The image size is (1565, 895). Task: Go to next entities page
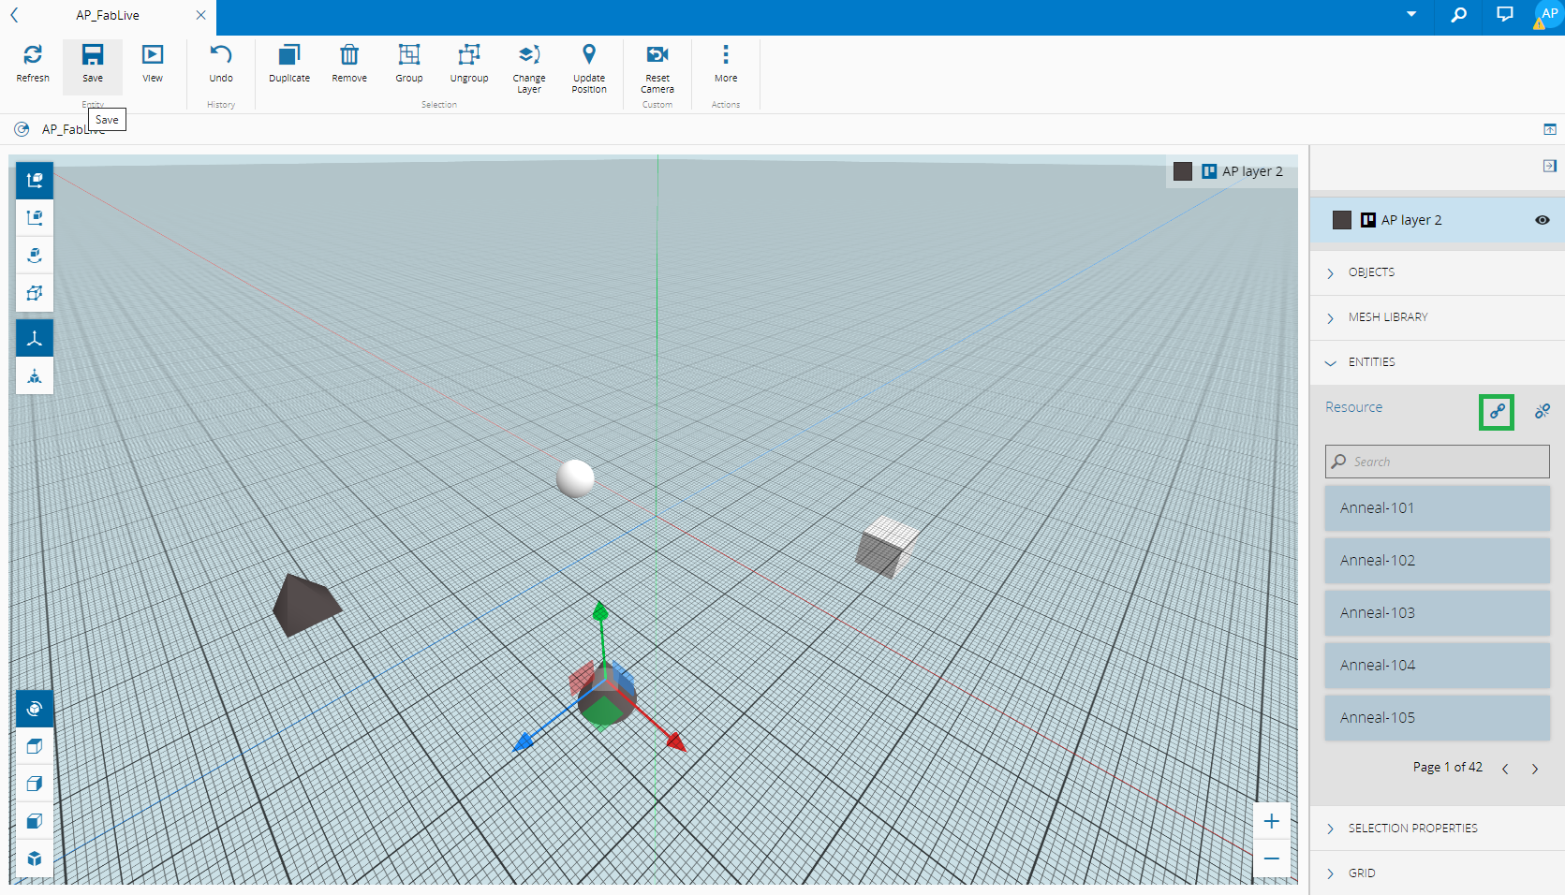[x=1534, y=769]
